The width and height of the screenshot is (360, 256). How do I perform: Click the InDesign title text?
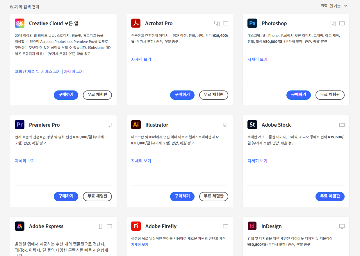(x=272, y=226)
